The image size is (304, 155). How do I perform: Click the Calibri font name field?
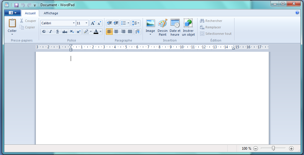point(56,23)
